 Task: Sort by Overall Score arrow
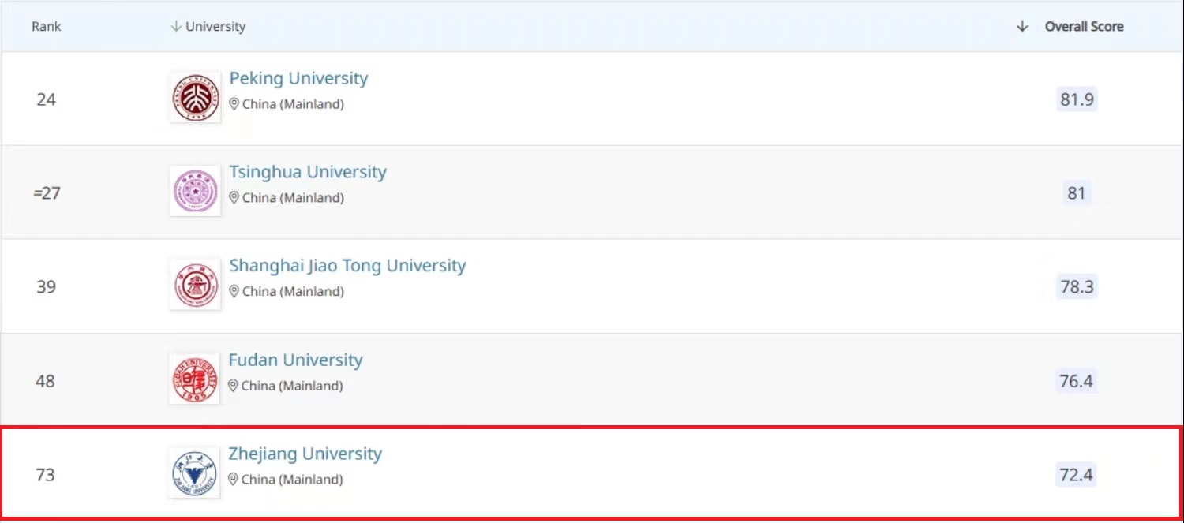(1022, 27)
